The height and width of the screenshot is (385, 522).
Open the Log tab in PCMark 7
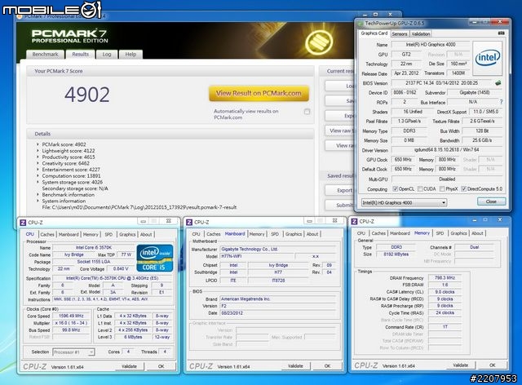point(107,55)
